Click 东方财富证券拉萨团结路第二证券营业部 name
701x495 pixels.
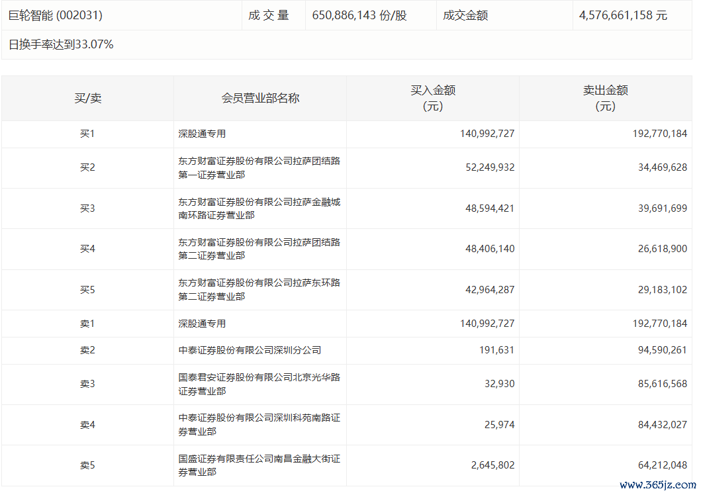pyautogui.click(x=259, y=249)
